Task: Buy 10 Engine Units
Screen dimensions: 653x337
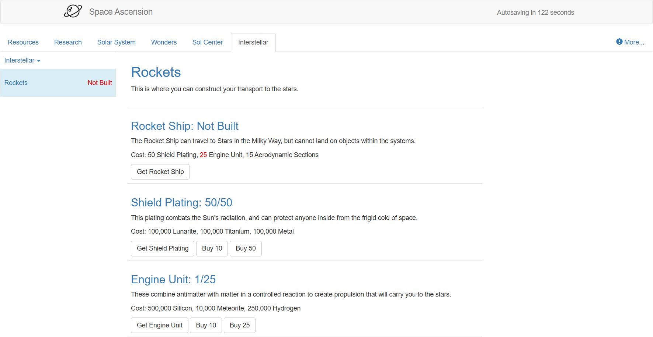Action: point(206,325)
